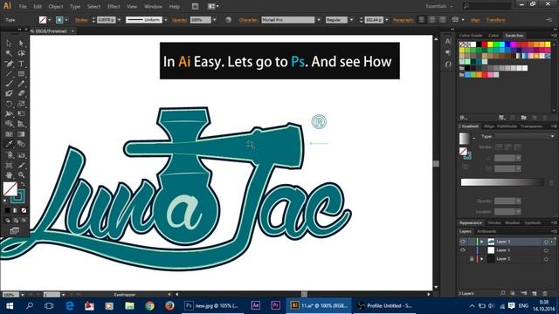The height and width of the screenshot is (314, 559).
Task: Click the orange Character label link
Action: (x=249, y=20)
